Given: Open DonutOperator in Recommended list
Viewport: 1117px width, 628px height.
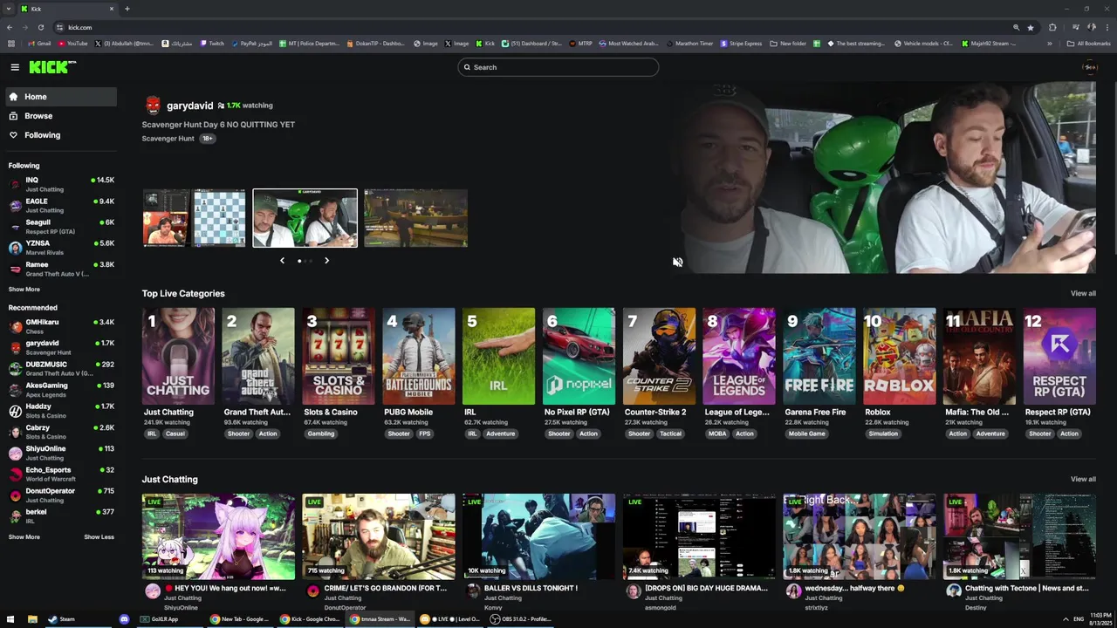Looking at the screenshot, I should tap(60, 495).
